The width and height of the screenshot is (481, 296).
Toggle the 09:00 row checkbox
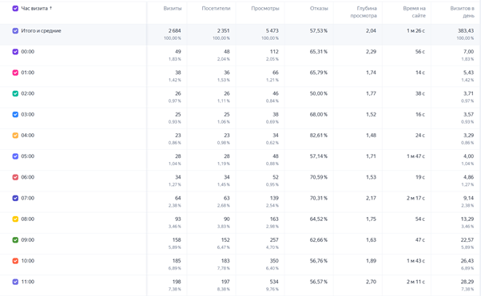(x=15, y=240)
